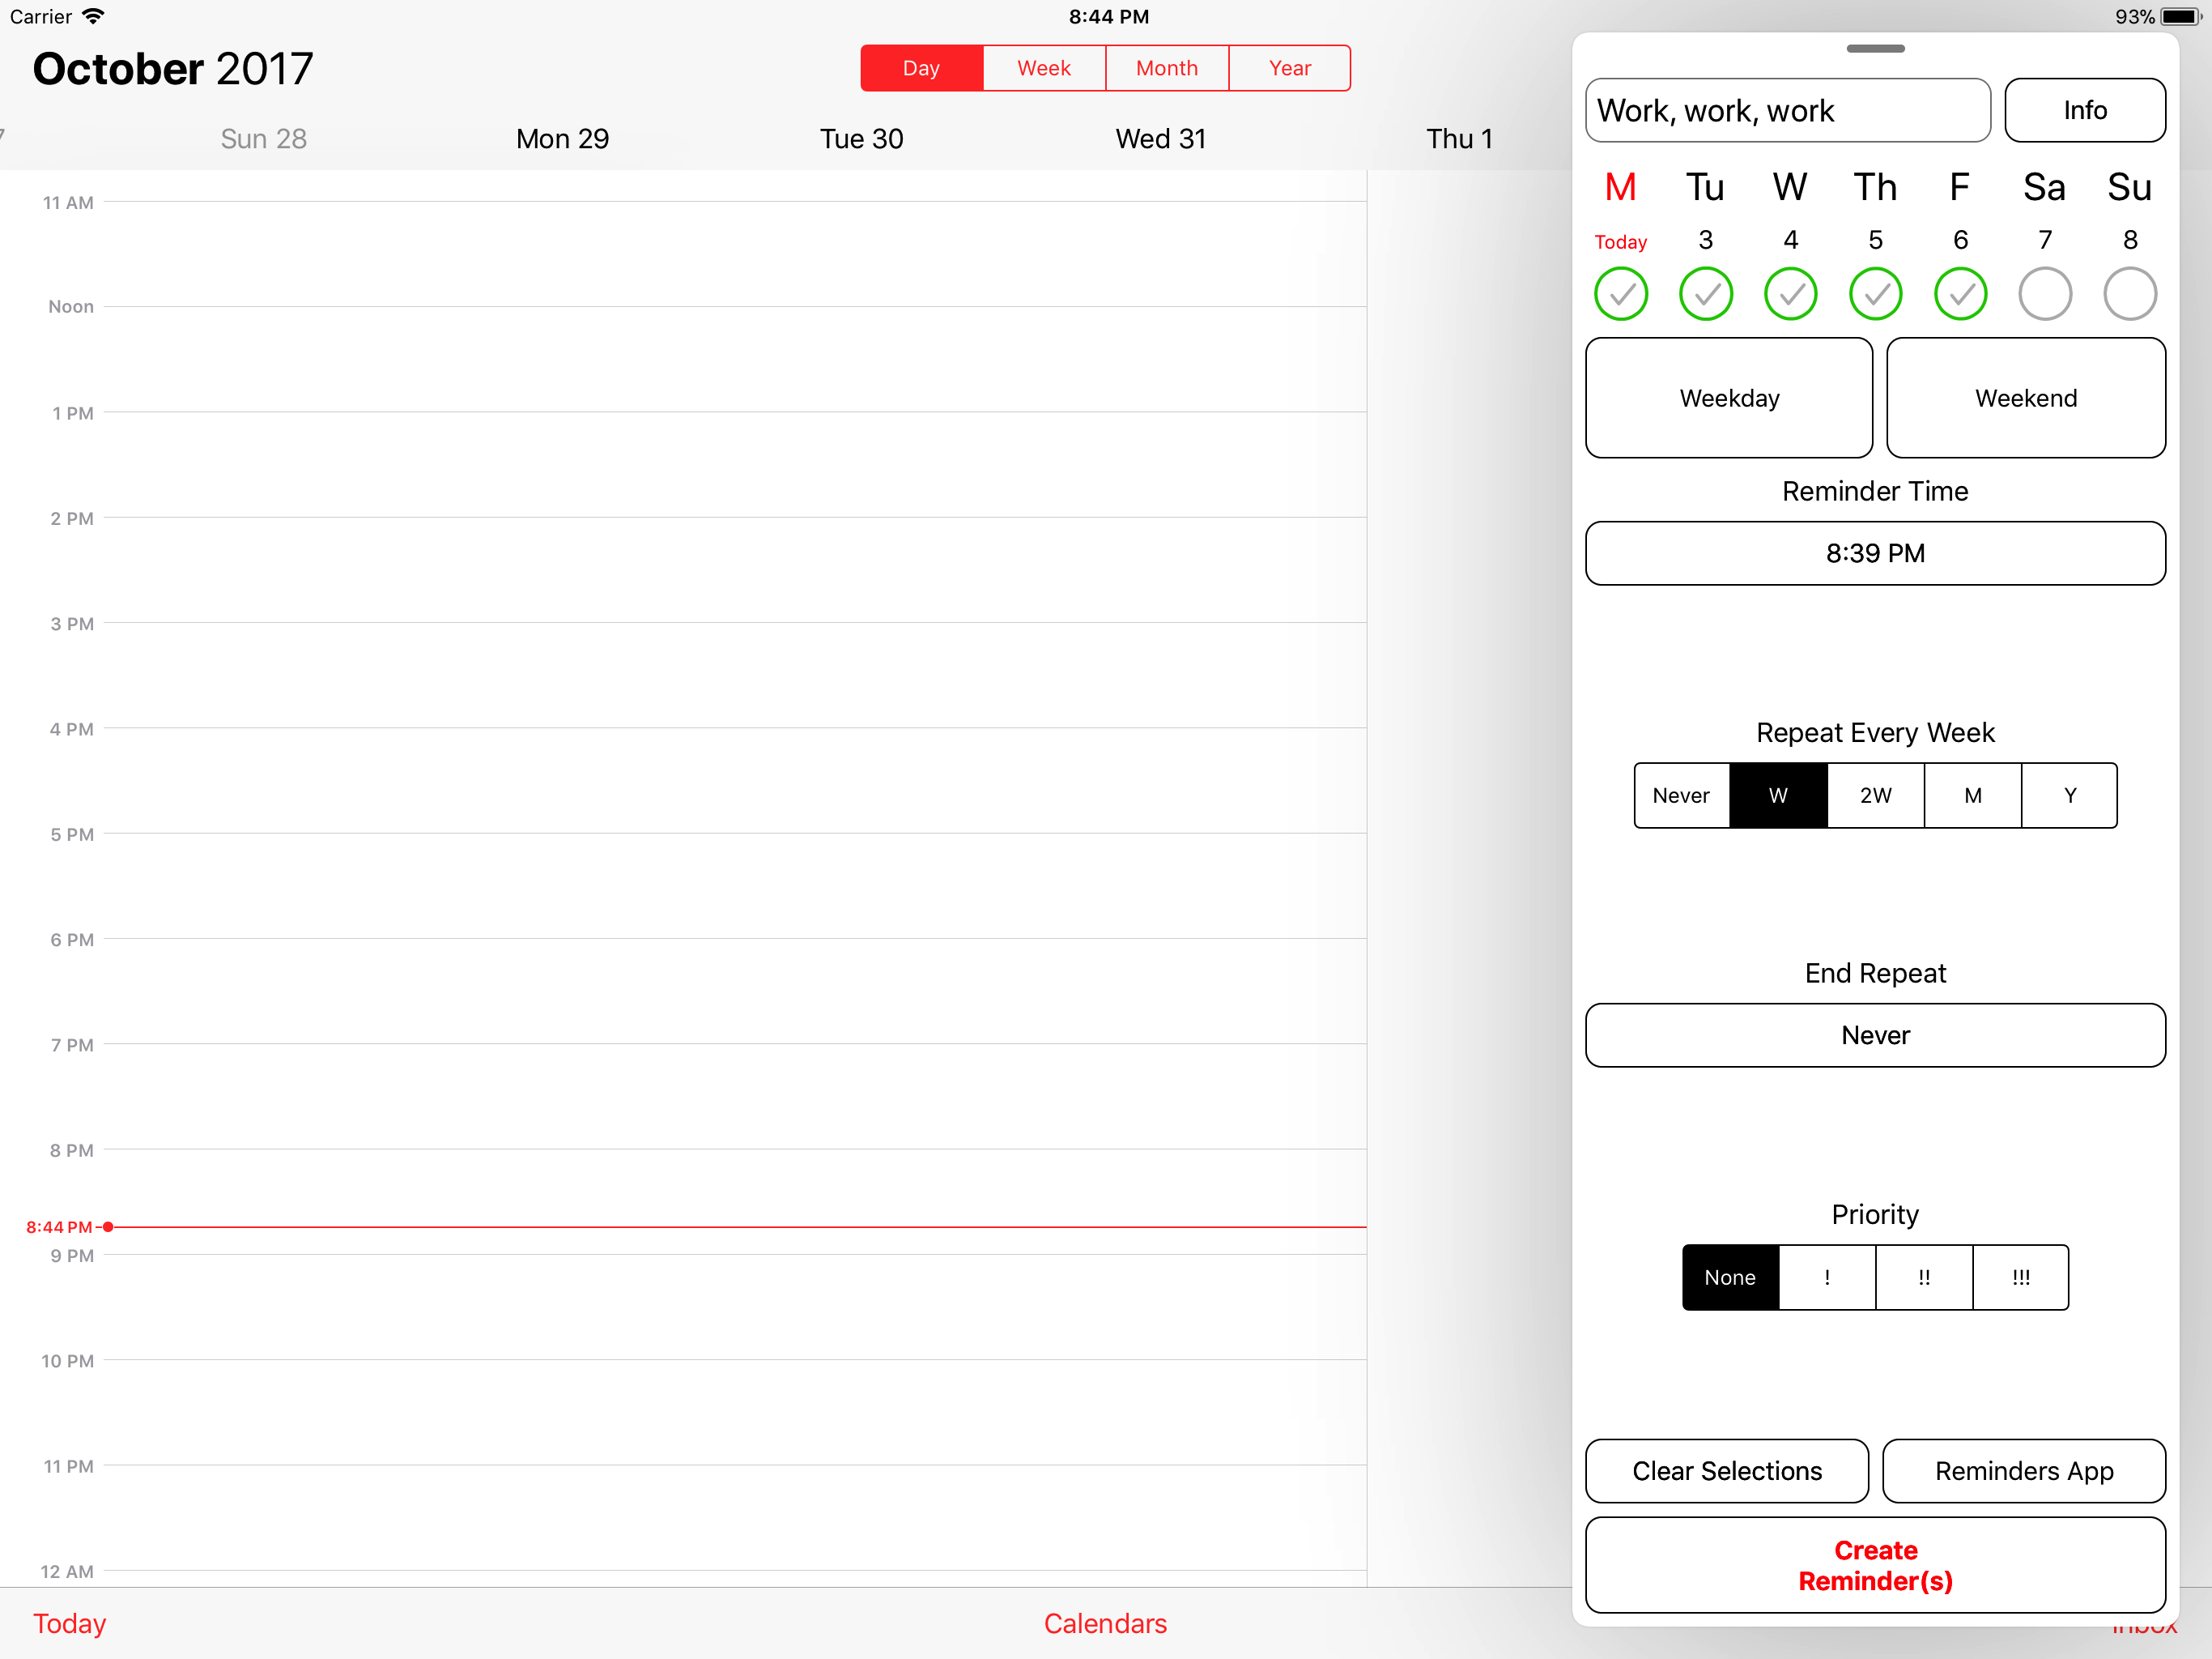
Task: Switch calendar to Day view
Action: (x=921, y=68)
